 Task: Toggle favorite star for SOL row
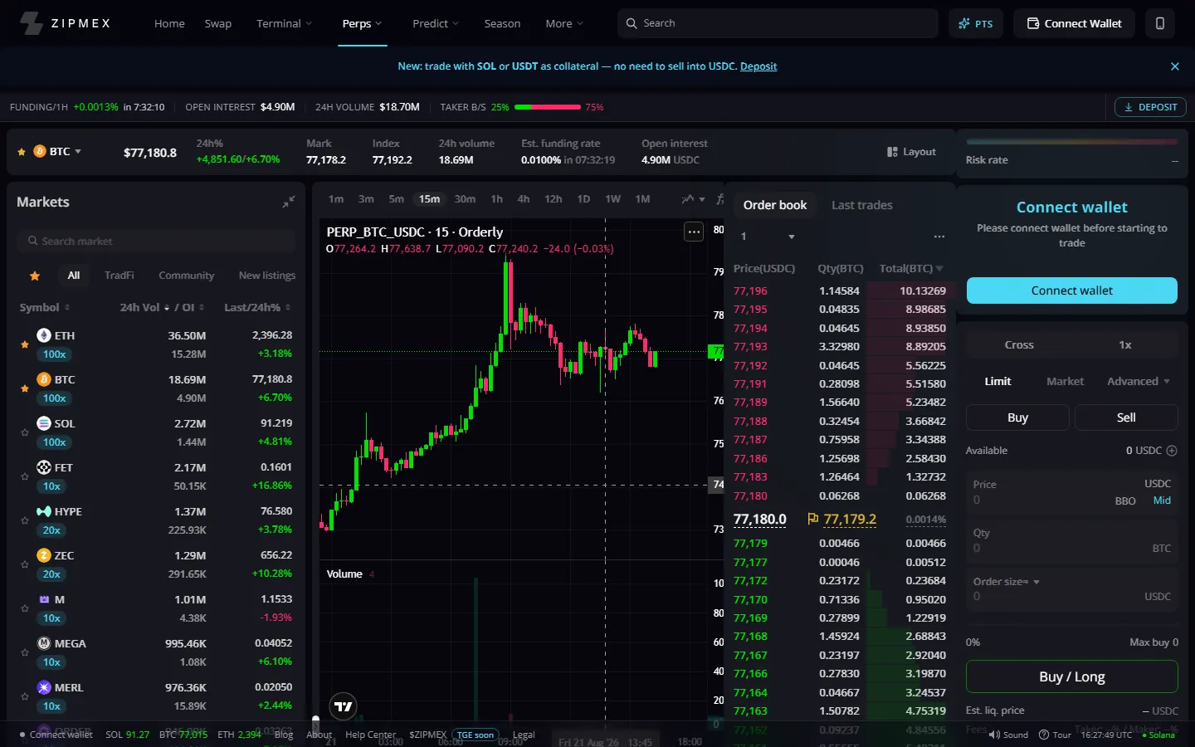(x=25, y=432)
